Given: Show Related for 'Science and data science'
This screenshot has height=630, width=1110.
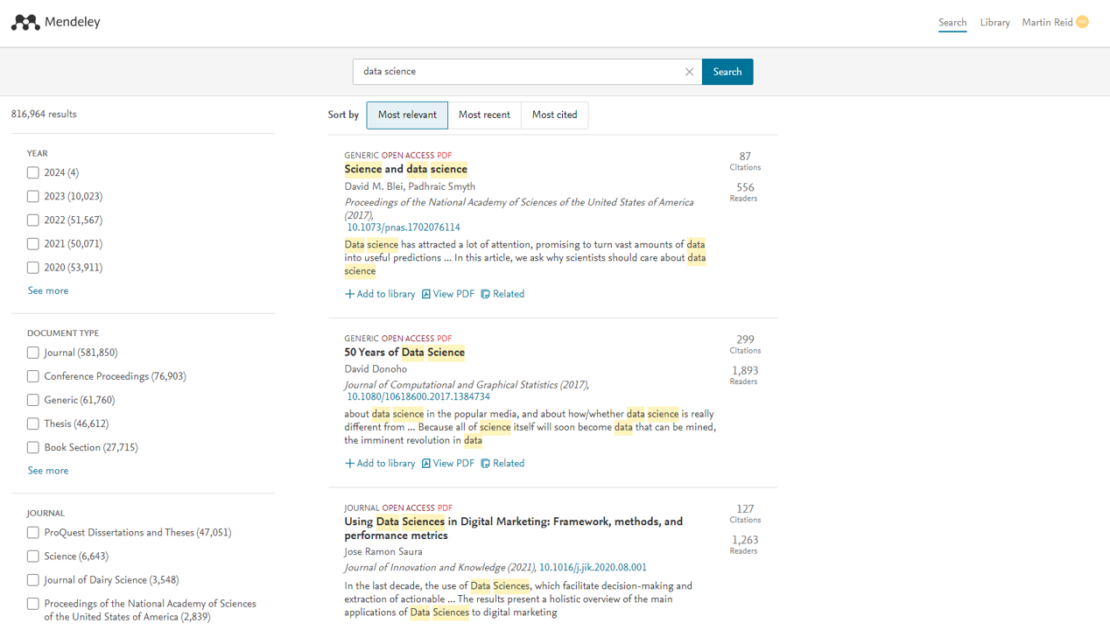Looking at the screenshot, I should click(502, 294).
